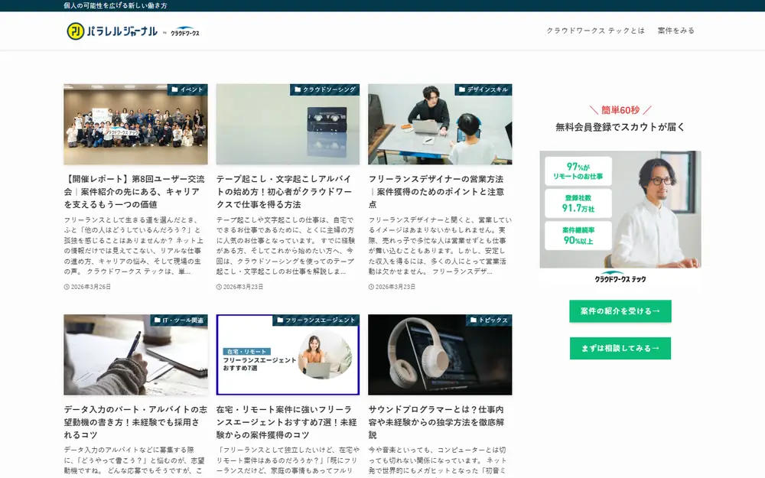
Task: Click the group photo event thumbnail
Action: pyautogui.click(x=135, y=124)
